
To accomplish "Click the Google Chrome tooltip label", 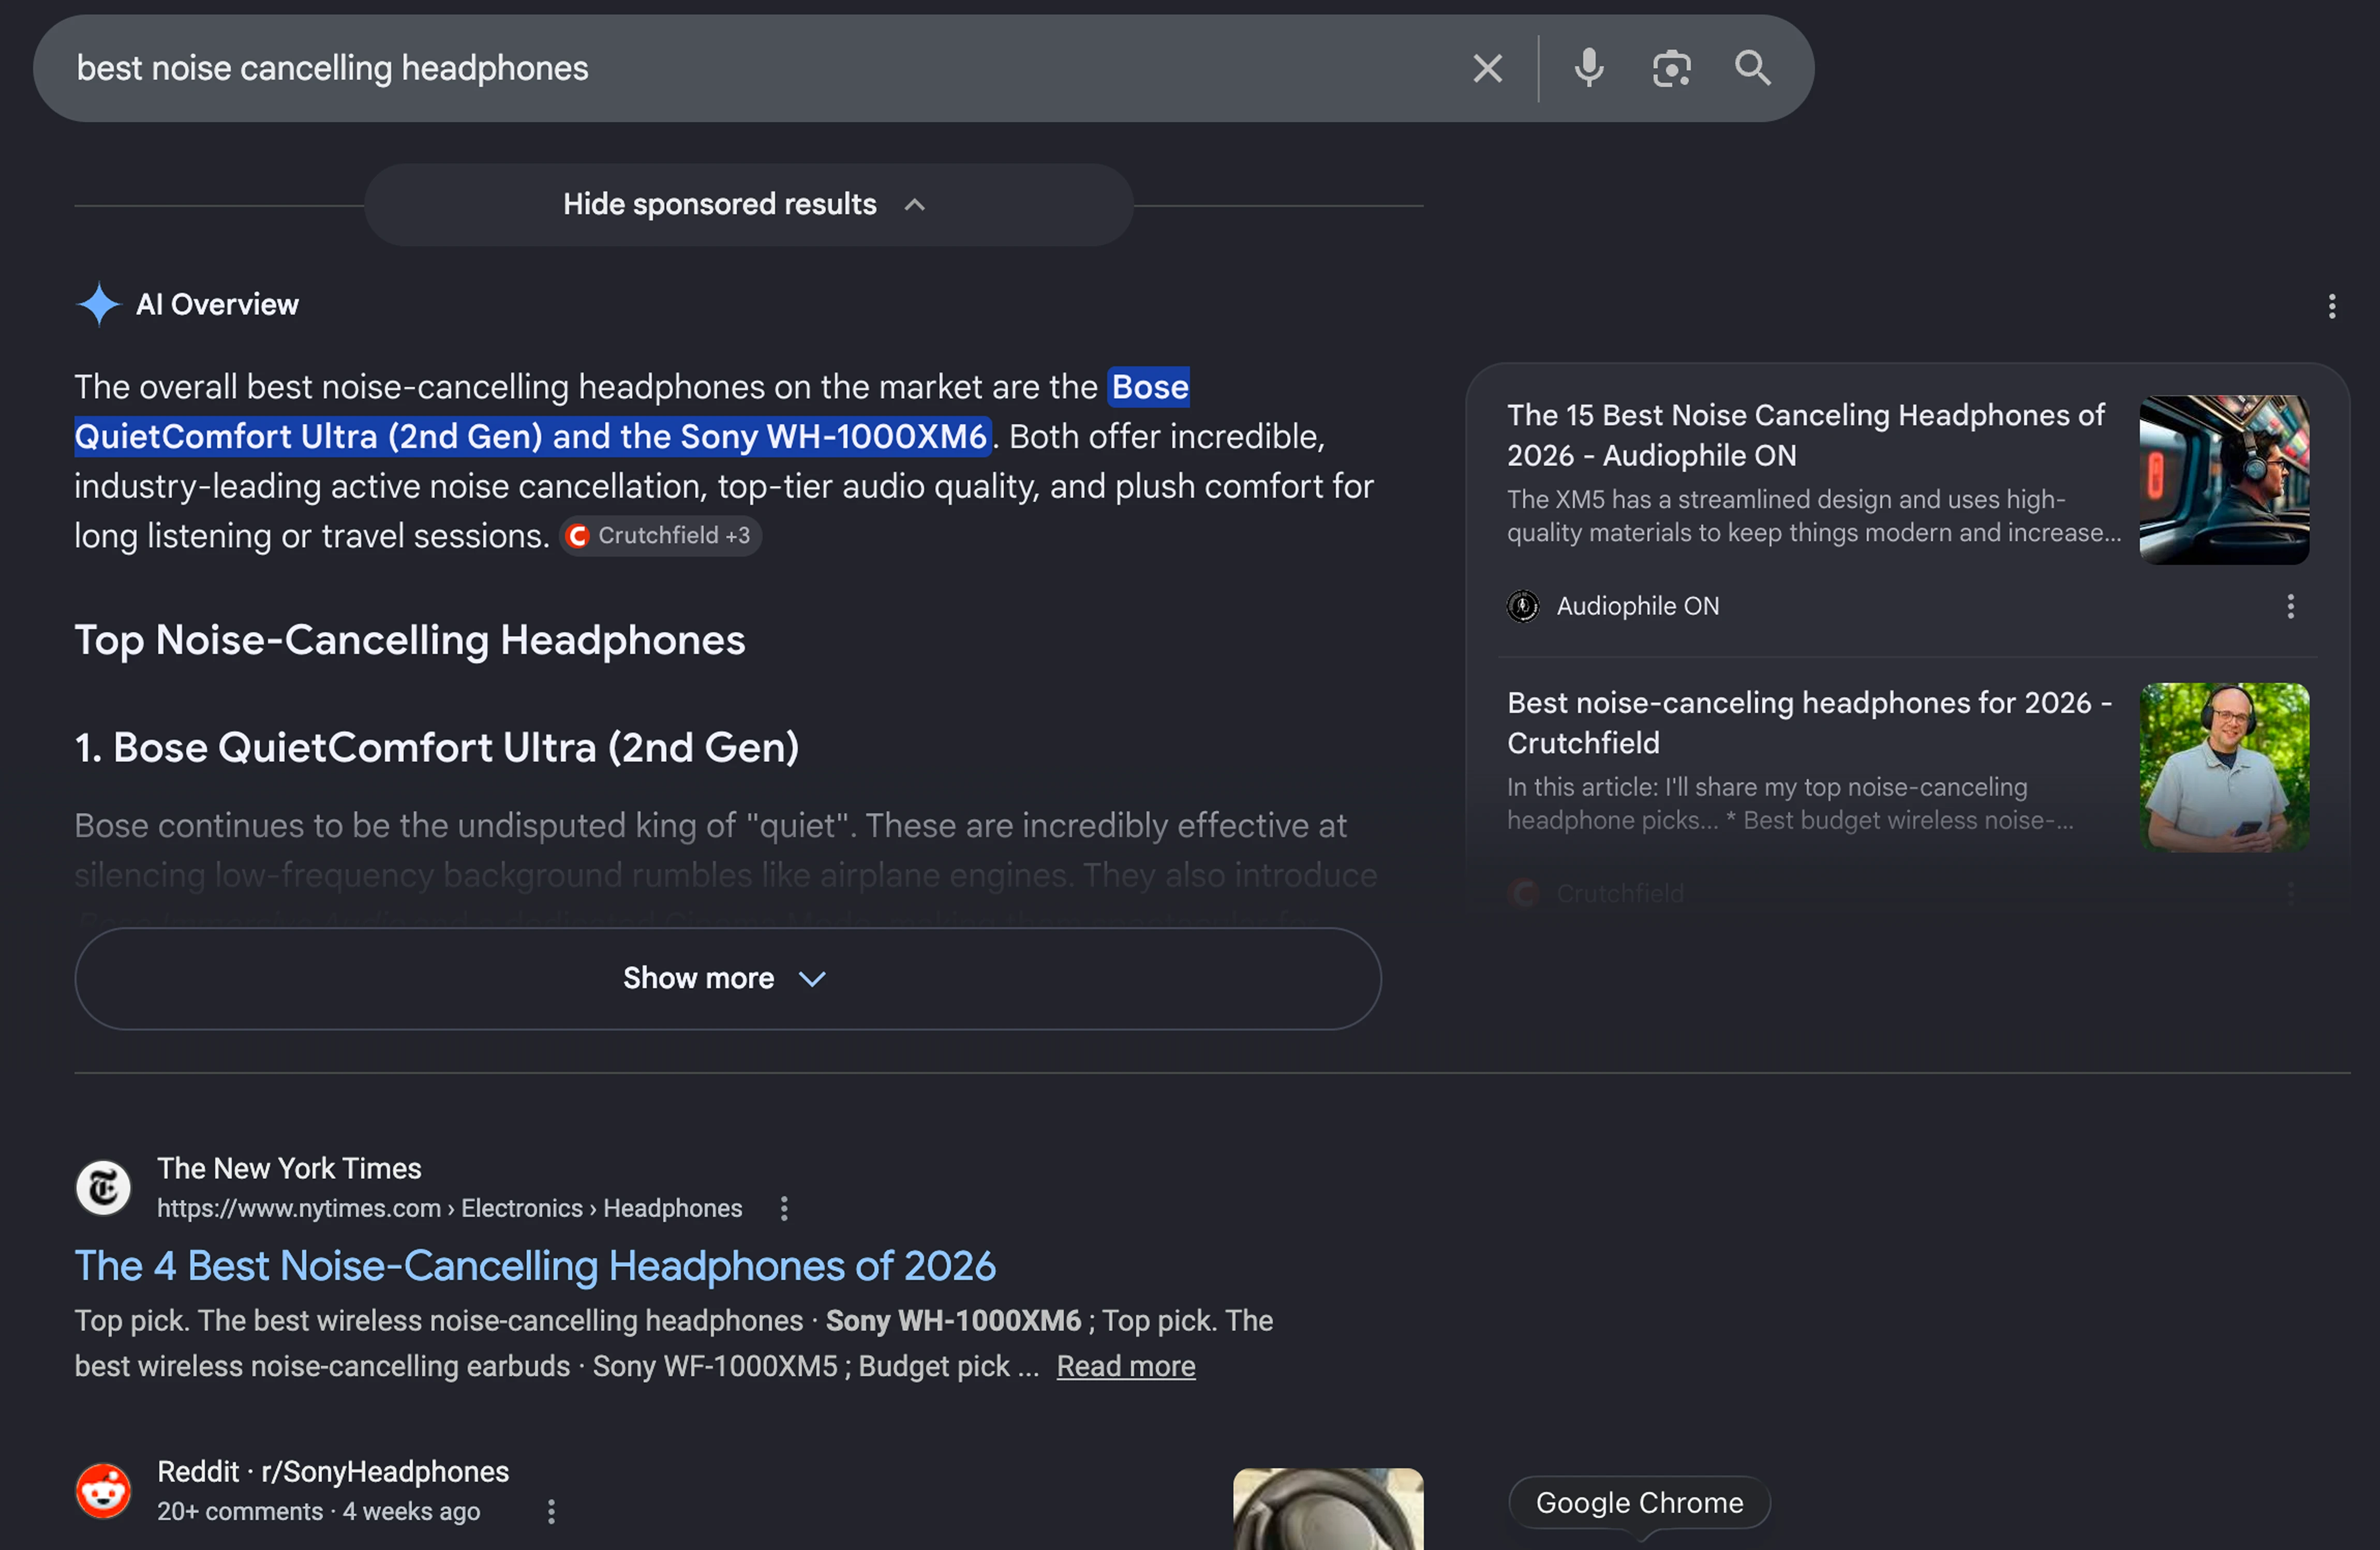I will (x=1639, y=1502).
